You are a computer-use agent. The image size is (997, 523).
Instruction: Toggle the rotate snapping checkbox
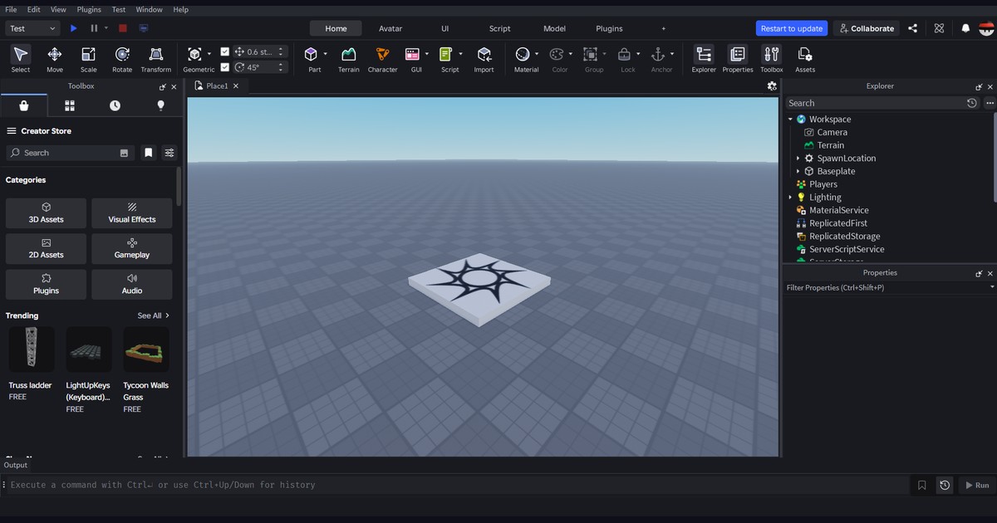pyautogui.click(x=224, y=67)
